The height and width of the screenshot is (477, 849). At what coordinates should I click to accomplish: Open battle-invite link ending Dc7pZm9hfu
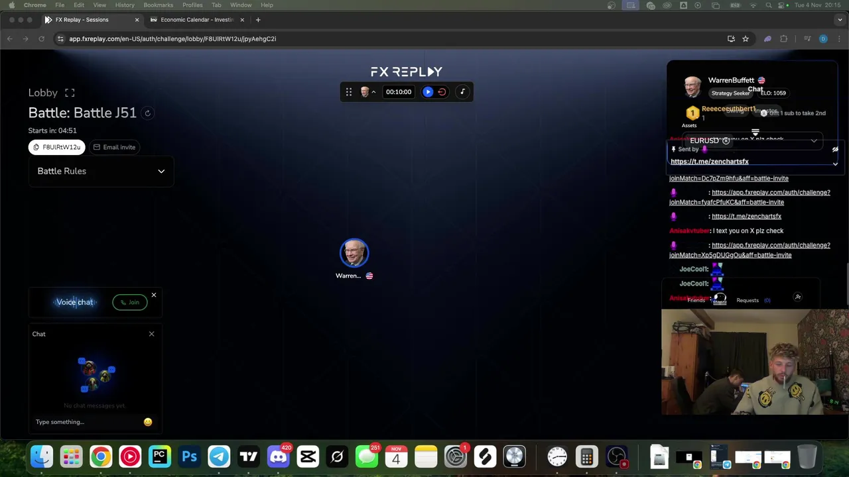click(x=728, y=178)
